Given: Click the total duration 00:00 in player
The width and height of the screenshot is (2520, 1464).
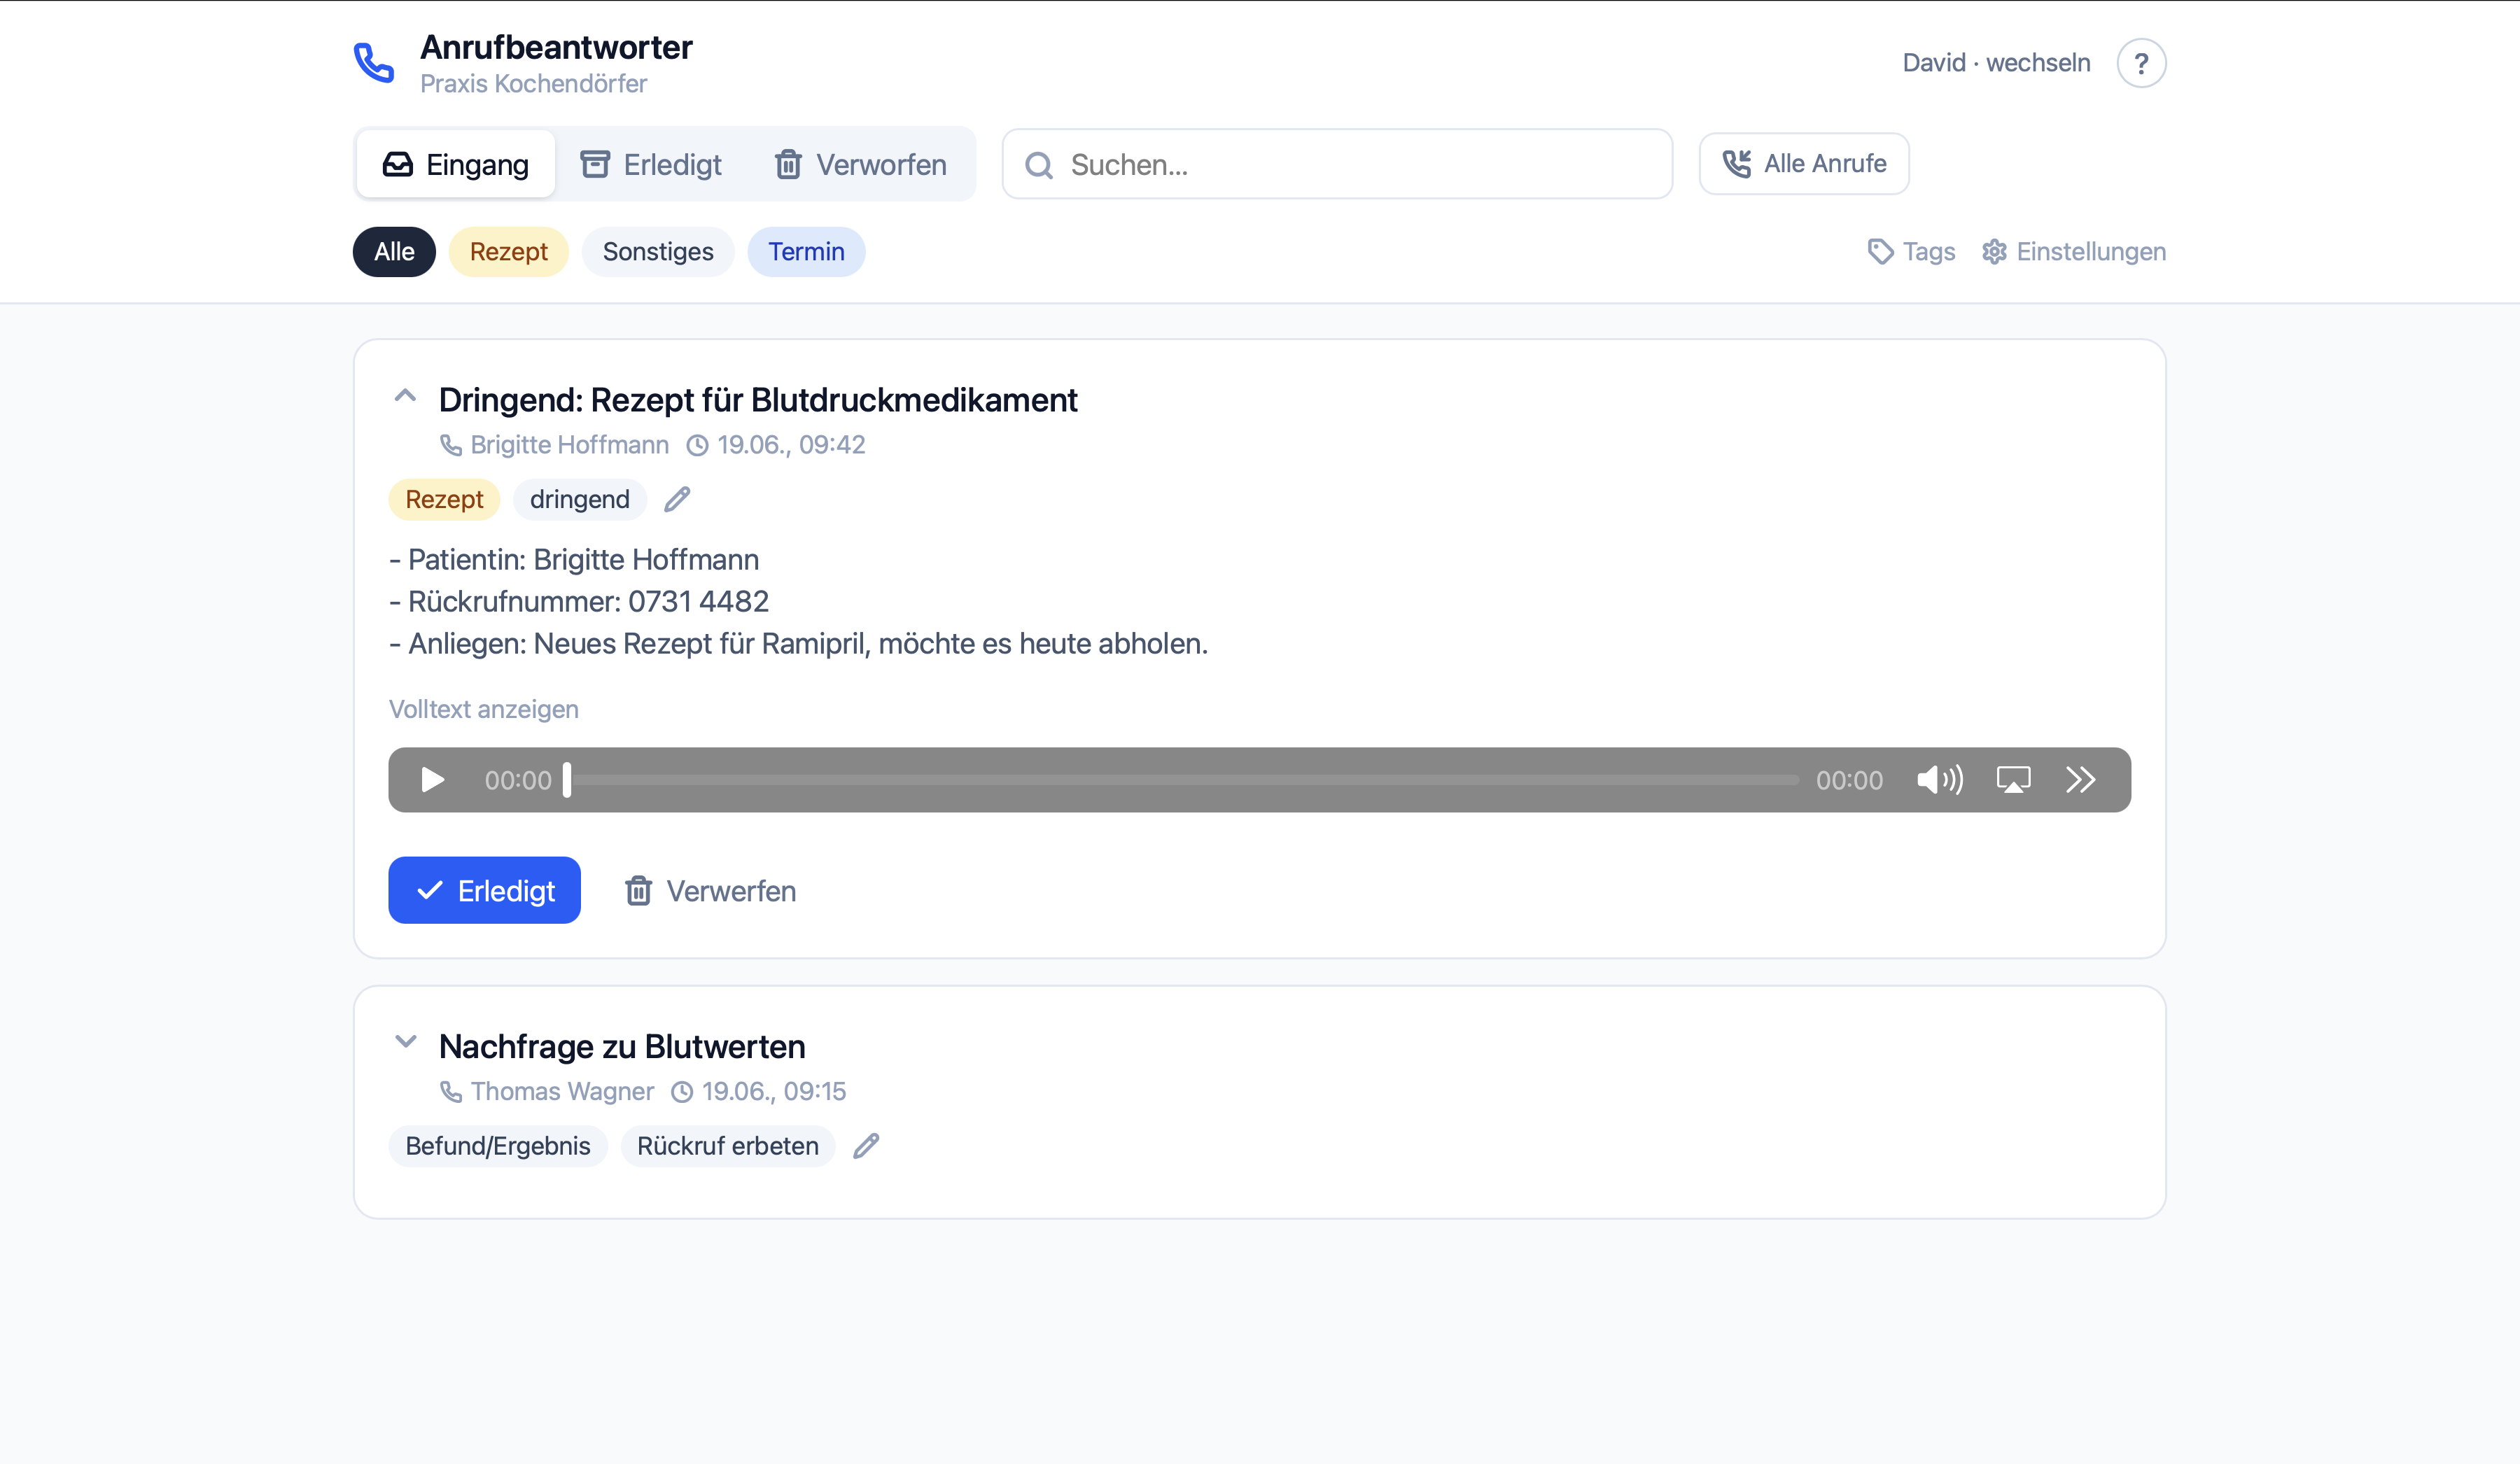Looking at the screenshot, I should point(1850,780).
